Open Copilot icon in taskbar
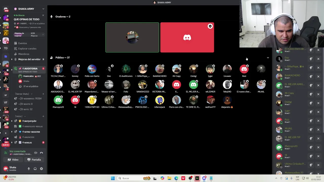This screenshot has height=182, width=324. pyautogui.click(x=162, y=178)
